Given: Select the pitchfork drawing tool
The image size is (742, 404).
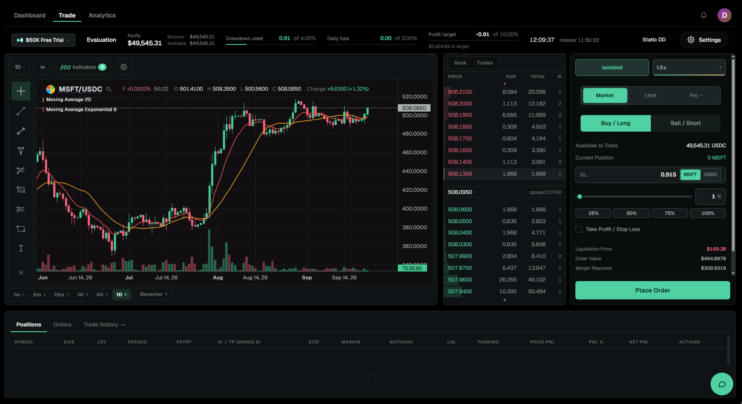Looking at the screenshot, I should [21, 151].
